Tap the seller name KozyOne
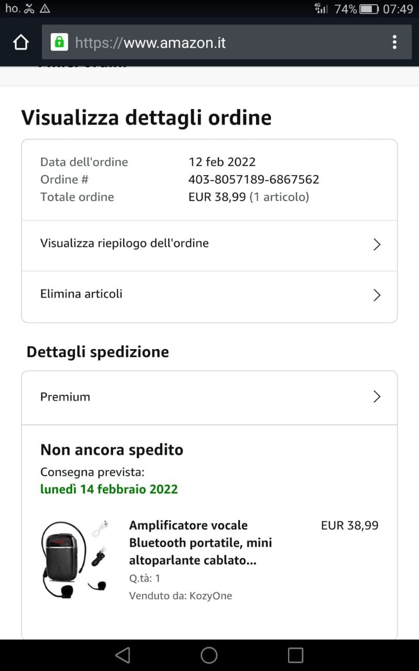This screenshot has width=419, height=671. pos(211,596)
